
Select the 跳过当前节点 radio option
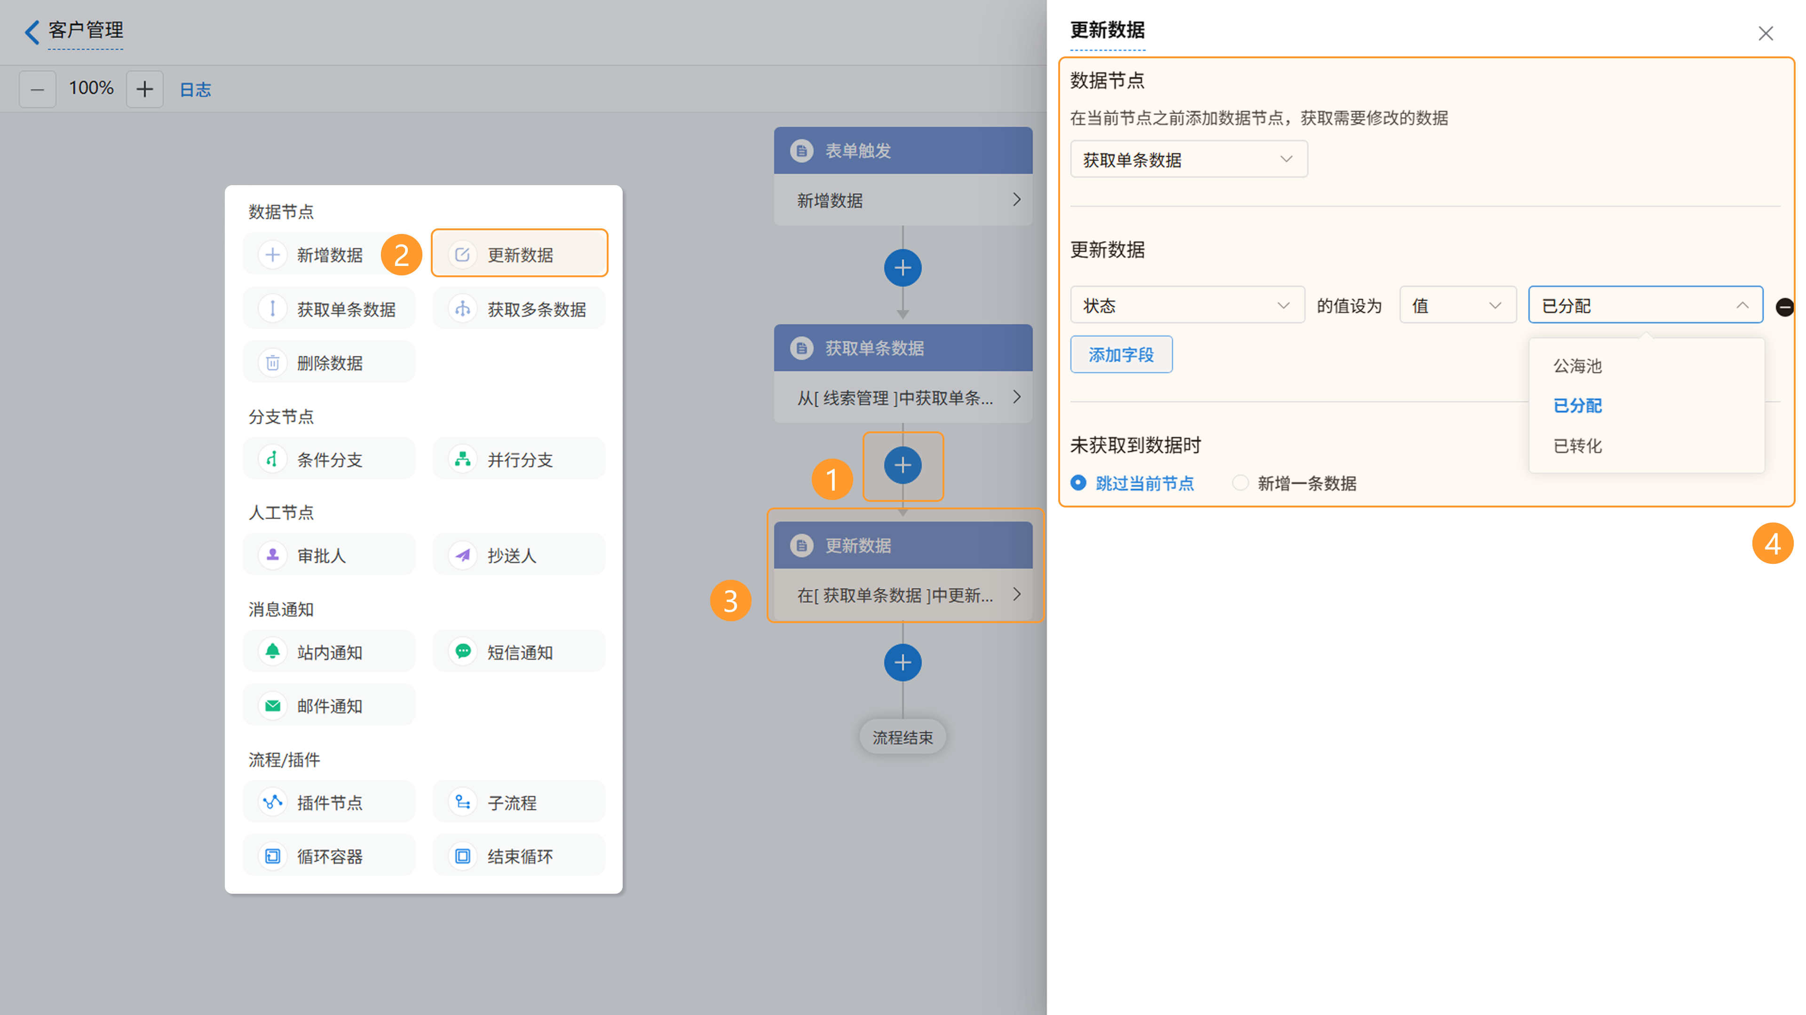(x=1079, y=483)
